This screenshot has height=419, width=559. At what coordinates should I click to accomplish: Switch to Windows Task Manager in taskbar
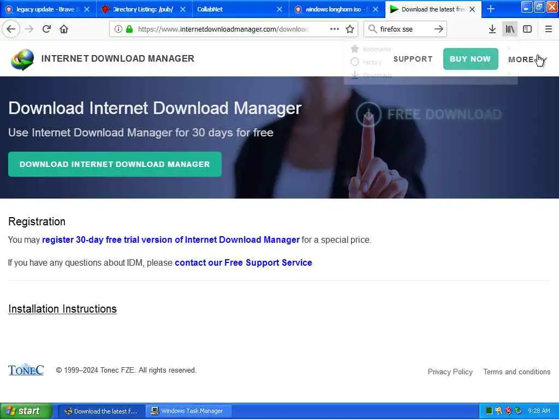tap(188, 411)
